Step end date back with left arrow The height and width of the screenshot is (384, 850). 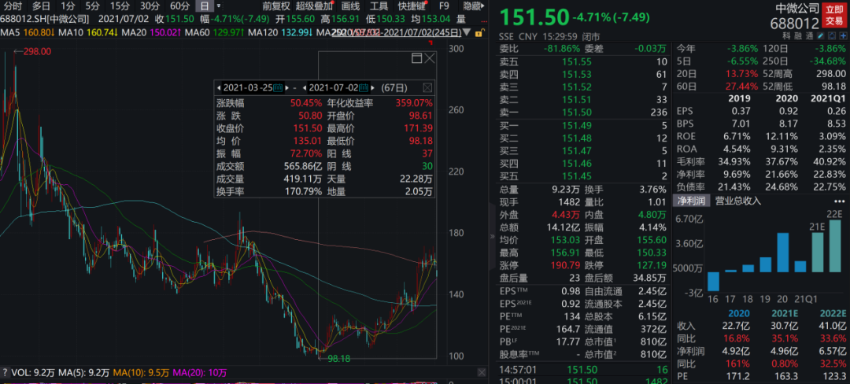point(304,88)
